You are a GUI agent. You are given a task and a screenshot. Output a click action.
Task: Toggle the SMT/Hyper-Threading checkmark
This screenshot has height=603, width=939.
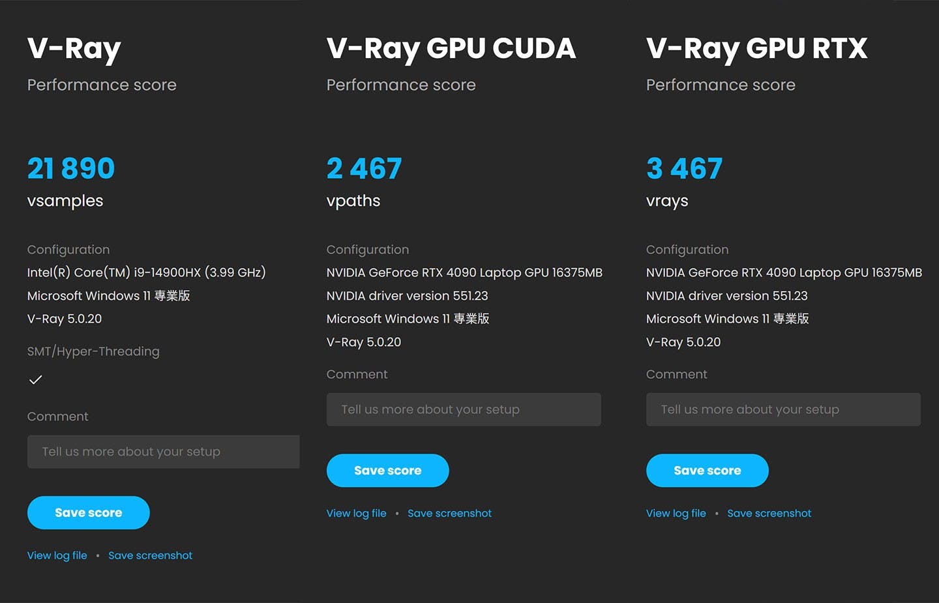coord(36,379)
